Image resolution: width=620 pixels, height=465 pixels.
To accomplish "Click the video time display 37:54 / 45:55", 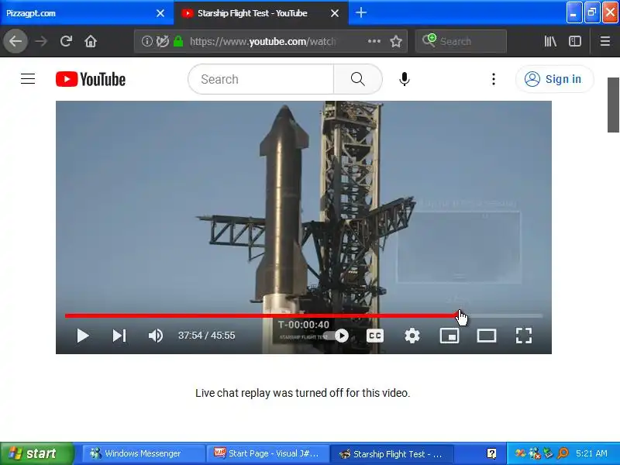I will 206,336.
